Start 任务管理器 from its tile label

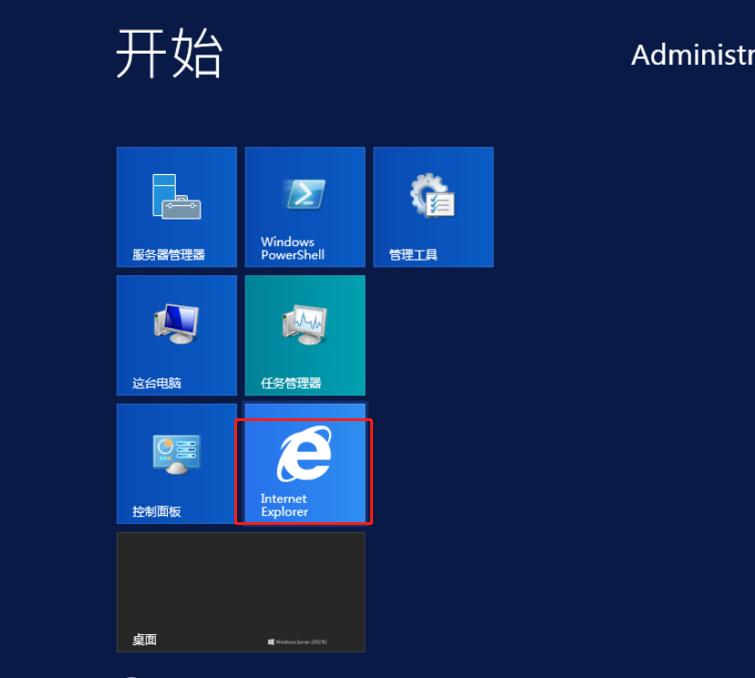[x=291, y=384]
